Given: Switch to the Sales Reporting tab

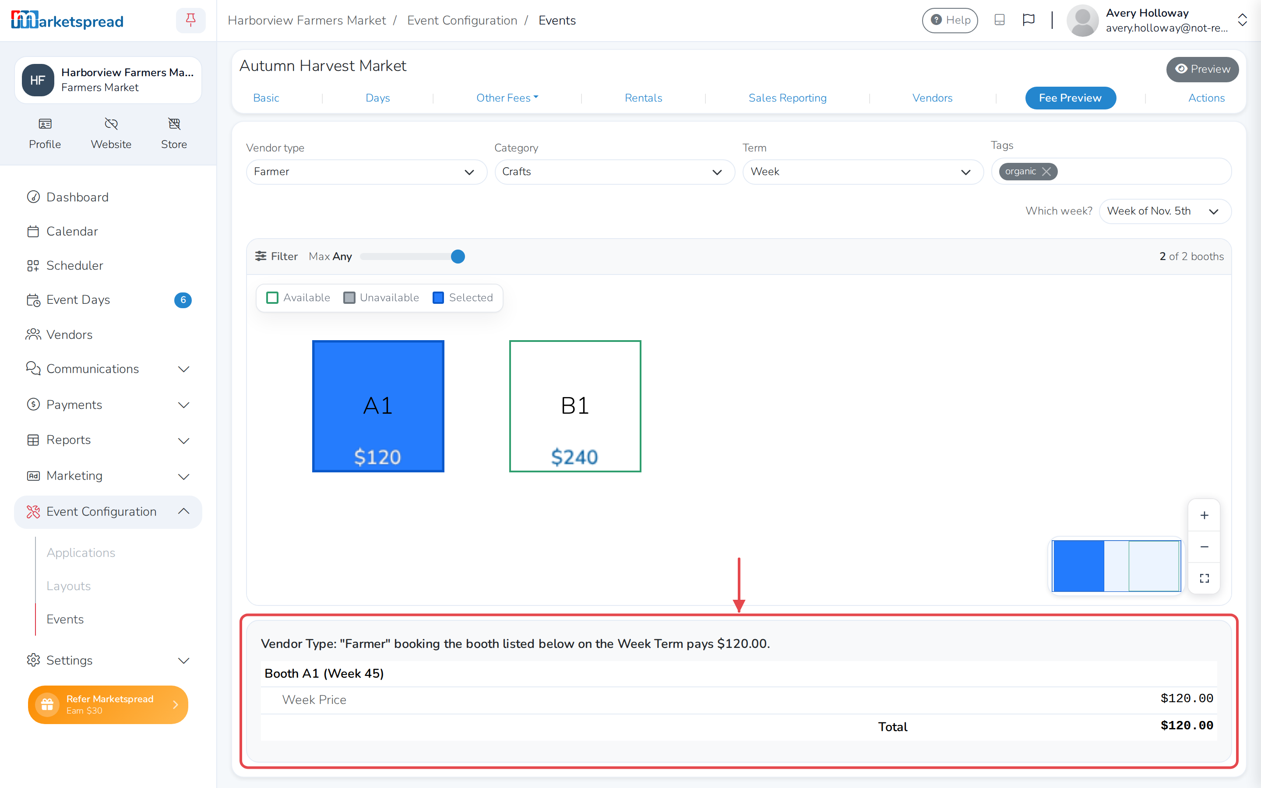Looking at the screenshot, I should (787, 98).
